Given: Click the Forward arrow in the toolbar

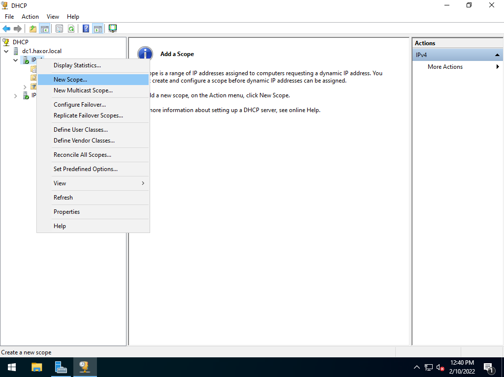Looking at the screenshot, I should tap(18, 29).
